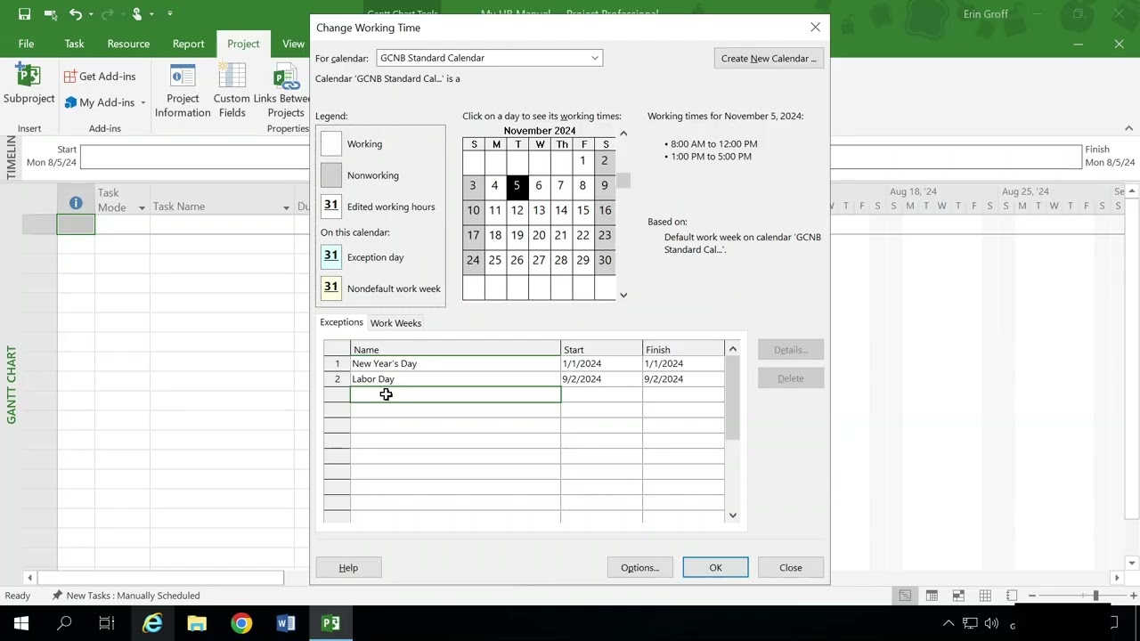Open the Project Information dialog
Screen dimensions: 1140x641
tap(183, 91)
